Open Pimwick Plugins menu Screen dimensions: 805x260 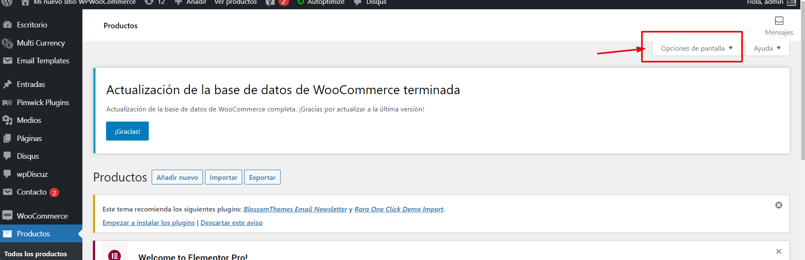point(43,103)
